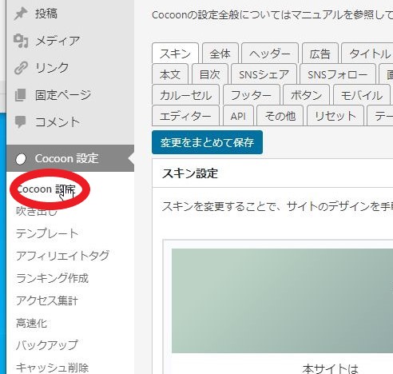Click 変更をまとめて保存 save button
Image resolution: width=393 pixels, height=374 pixels.
(207, 142)
